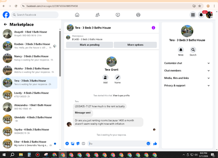The width and height of the screenshot is (218, 158).
Task: Open the Akasha - 3 Beds 2 Baths House chat
Action: click(x=29, y=70)
